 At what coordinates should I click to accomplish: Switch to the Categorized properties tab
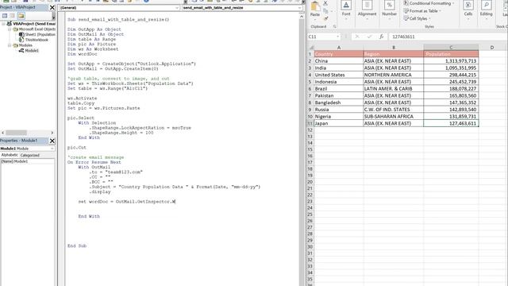pyautogui.click(x=30, y=156)
